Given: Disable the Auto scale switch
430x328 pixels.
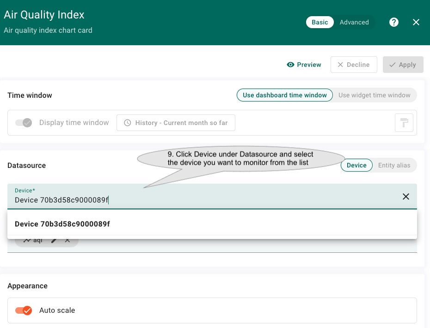Looking at the screenshot, I should (x=24, y=310).
